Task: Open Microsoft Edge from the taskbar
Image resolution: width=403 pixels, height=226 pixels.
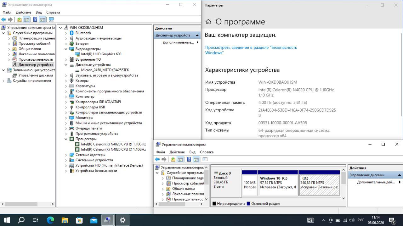Action: pyautogui.click(x=50, y=220)
